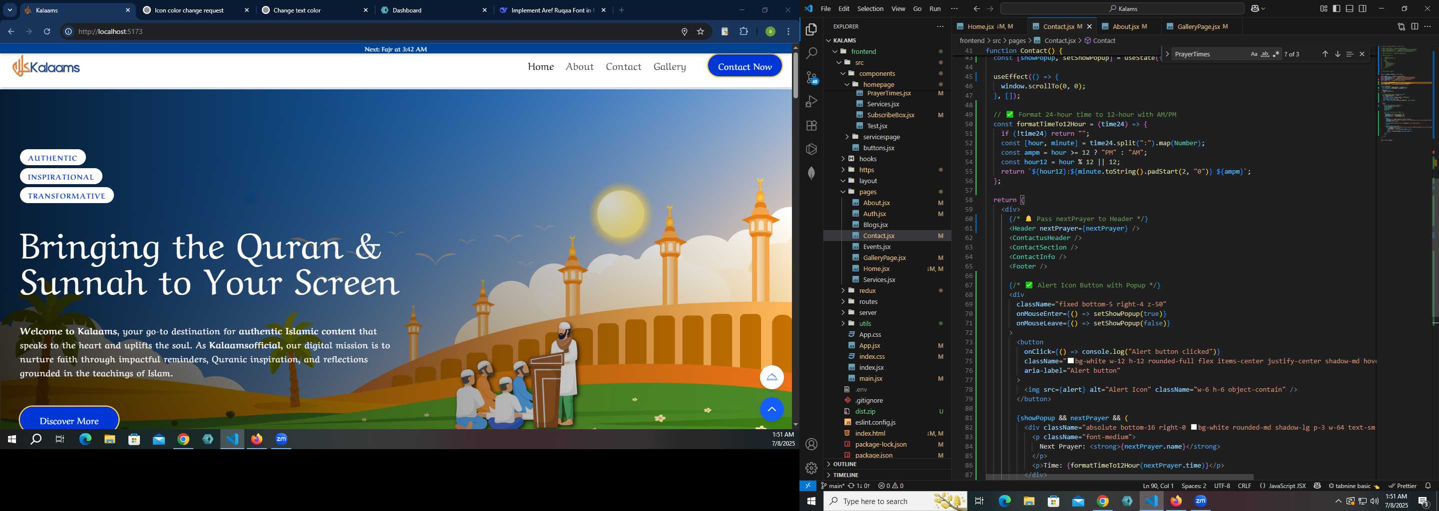Toggle Use Regular Expression in find widget
The height and width of the screenshot is (511, 1439).
1276,54
